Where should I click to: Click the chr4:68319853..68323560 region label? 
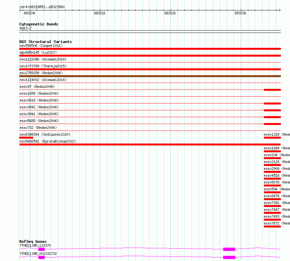42,7
